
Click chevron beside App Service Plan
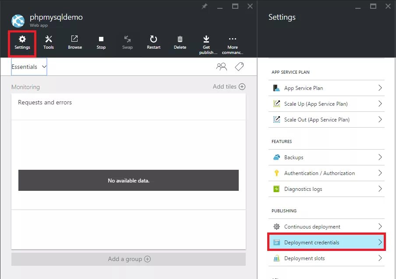coord(380,88)
